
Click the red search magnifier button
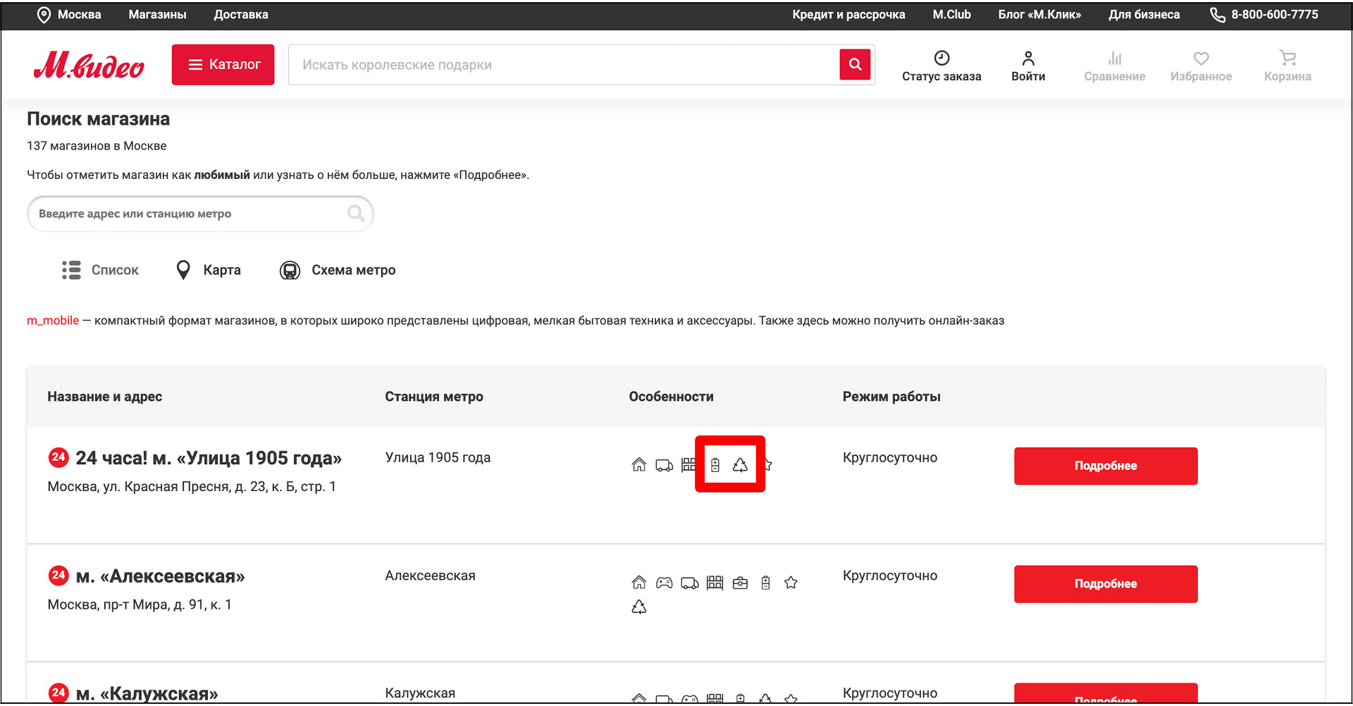[855, 65]
